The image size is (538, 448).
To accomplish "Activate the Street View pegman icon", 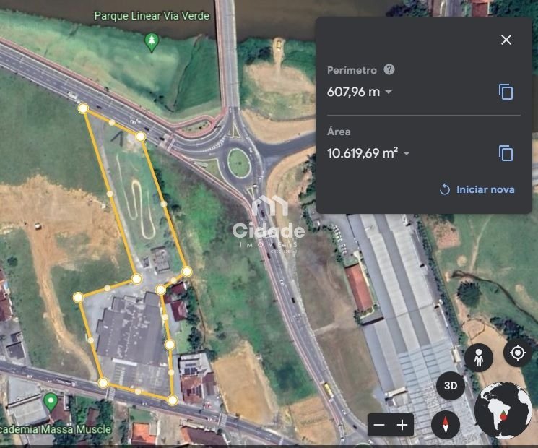I will click(478, 356).
